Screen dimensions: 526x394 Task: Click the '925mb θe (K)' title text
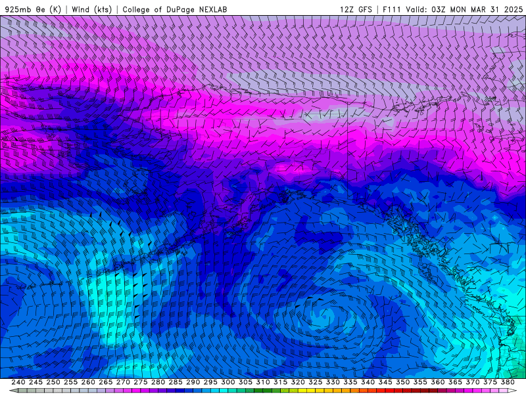click(33, 9)
